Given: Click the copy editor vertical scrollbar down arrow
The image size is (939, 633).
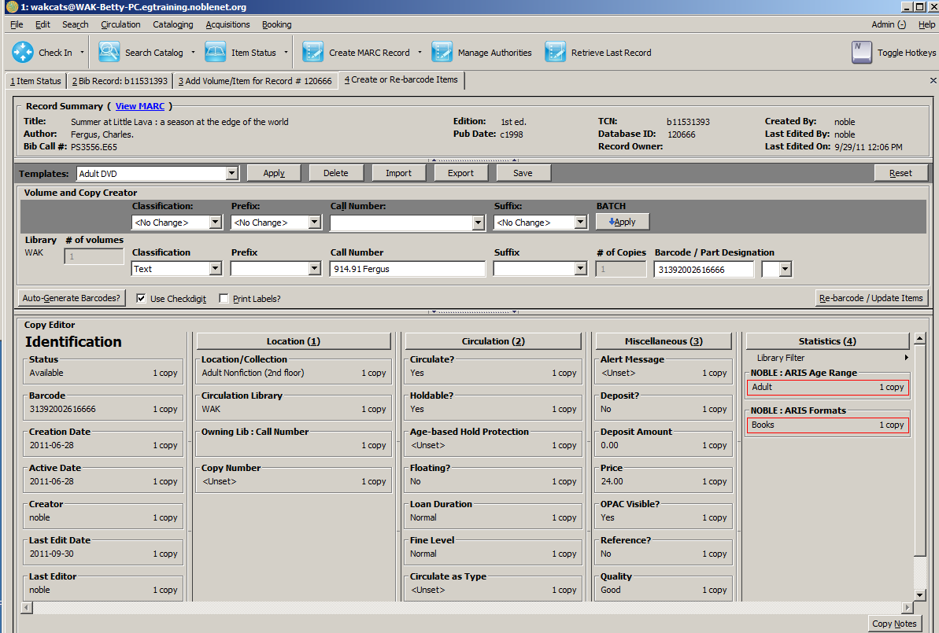Looking at the screenshot, I should (x=920, y=594).
